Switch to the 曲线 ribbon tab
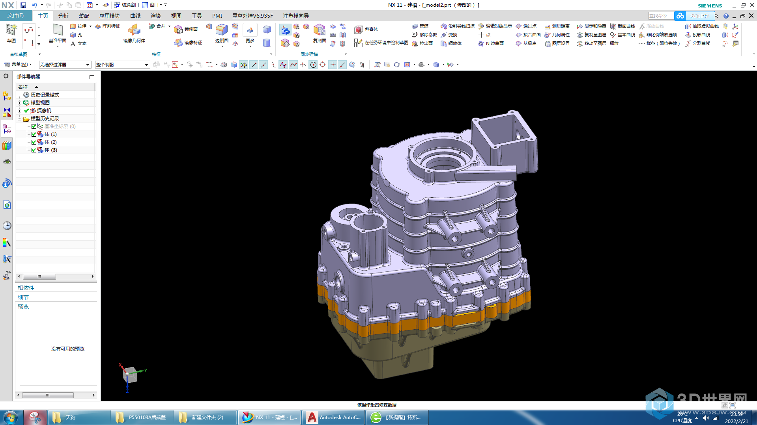Viewport: 757px width, 425px height. tap(135, 16)
